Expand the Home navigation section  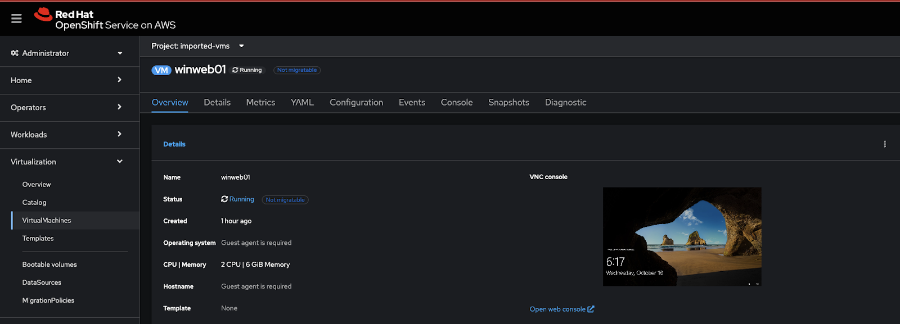(70, 80)
